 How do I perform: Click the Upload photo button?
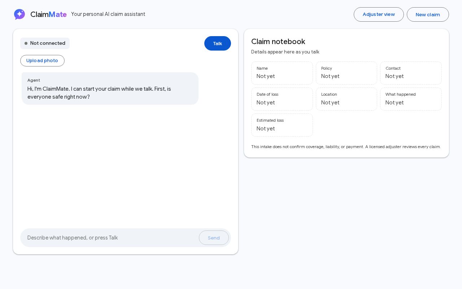click(x=42, y=61)
